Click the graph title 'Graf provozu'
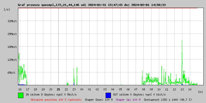This screenshot has width=206, height=103. click(x=28, y=5)
